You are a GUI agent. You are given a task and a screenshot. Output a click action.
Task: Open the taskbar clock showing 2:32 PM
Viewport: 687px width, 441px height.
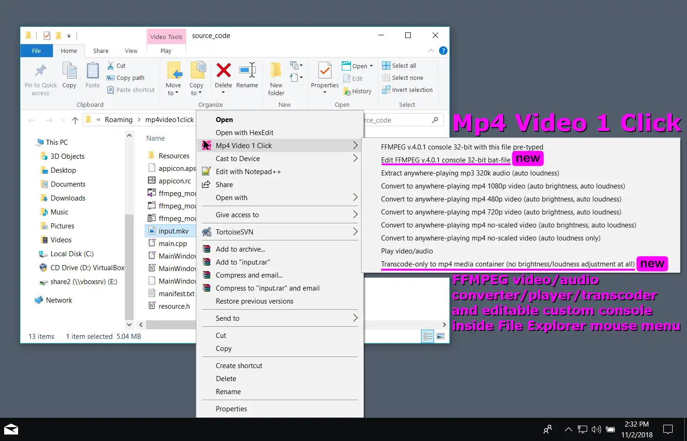coord(637,429)
